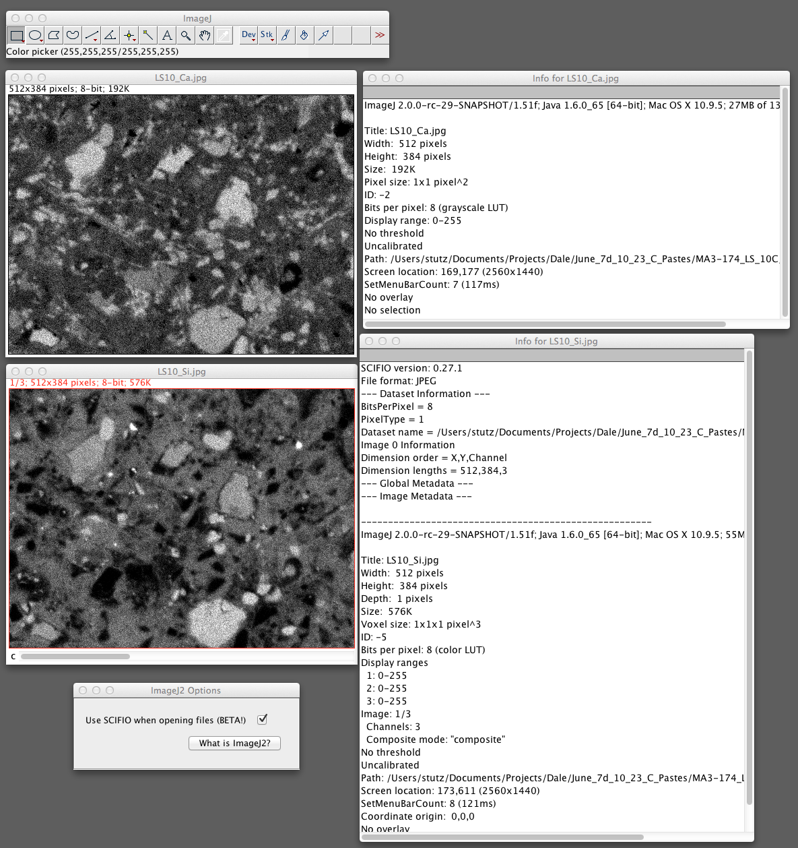
Task: Choose the Text tool
Action: pos(167,35)
